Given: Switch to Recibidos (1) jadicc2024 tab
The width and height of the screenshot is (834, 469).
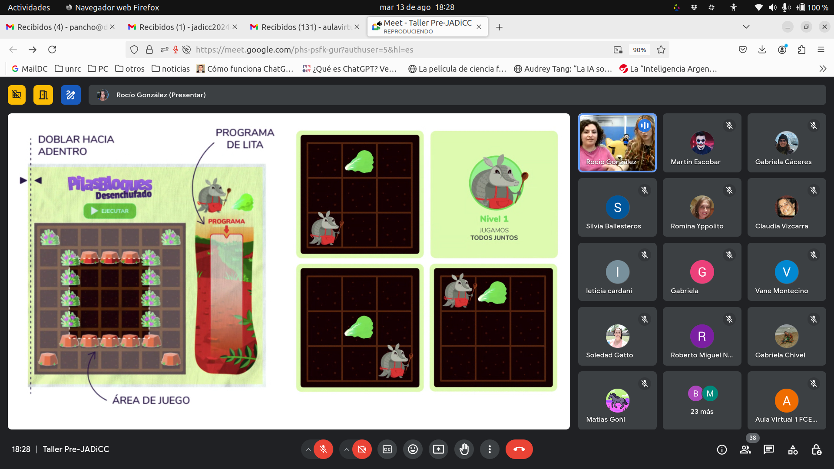Looking at the screenshot, I should [x=183, y=27].
